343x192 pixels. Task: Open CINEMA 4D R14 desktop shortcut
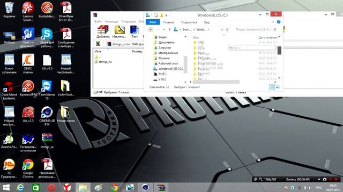coord(47,116)
